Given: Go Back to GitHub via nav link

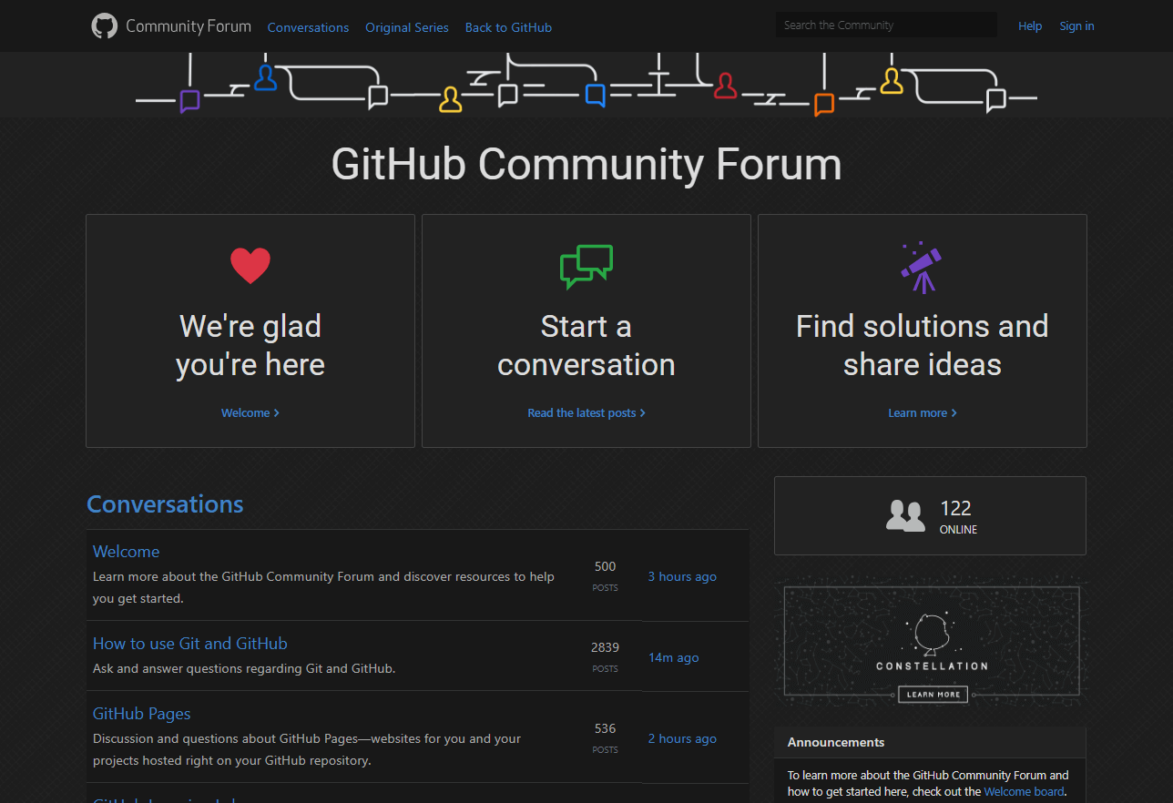Looking at the screenshot, I should (508, 27).
